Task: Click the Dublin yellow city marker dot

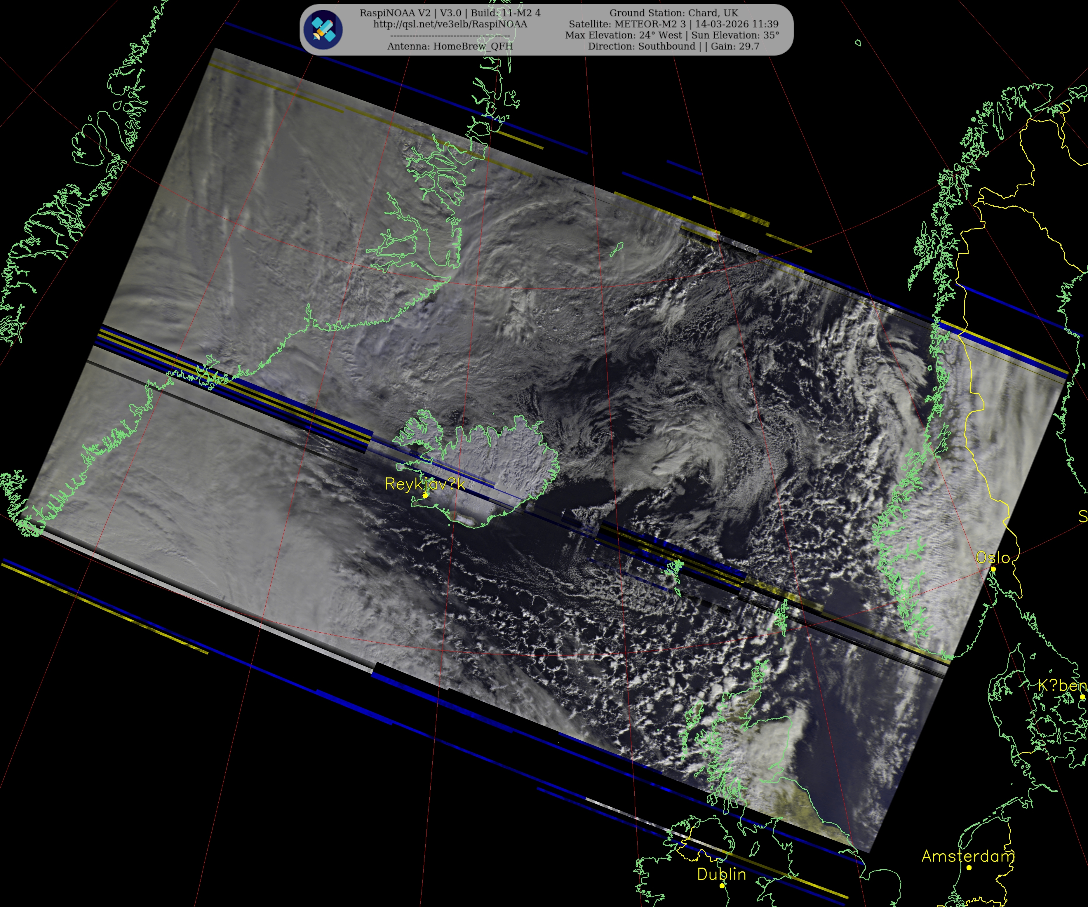Action: click(722, 886)
